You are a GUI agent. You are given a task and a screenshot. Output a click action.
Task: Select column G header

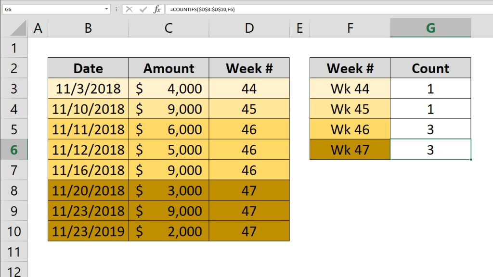tap(430, 27)
